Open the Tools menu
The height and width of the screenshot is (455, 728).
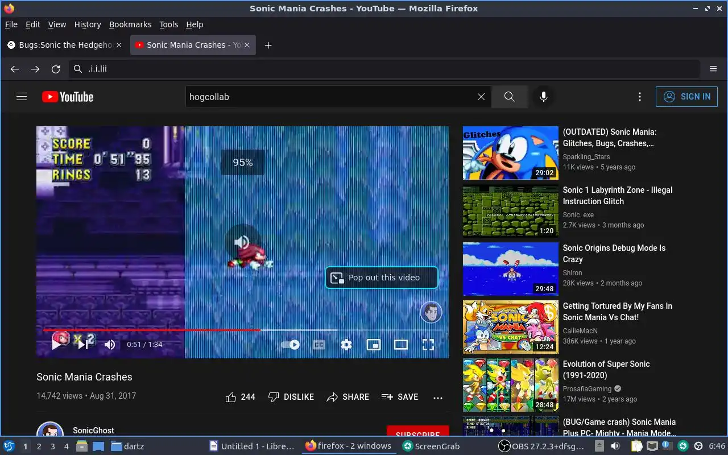pos(169,24)
